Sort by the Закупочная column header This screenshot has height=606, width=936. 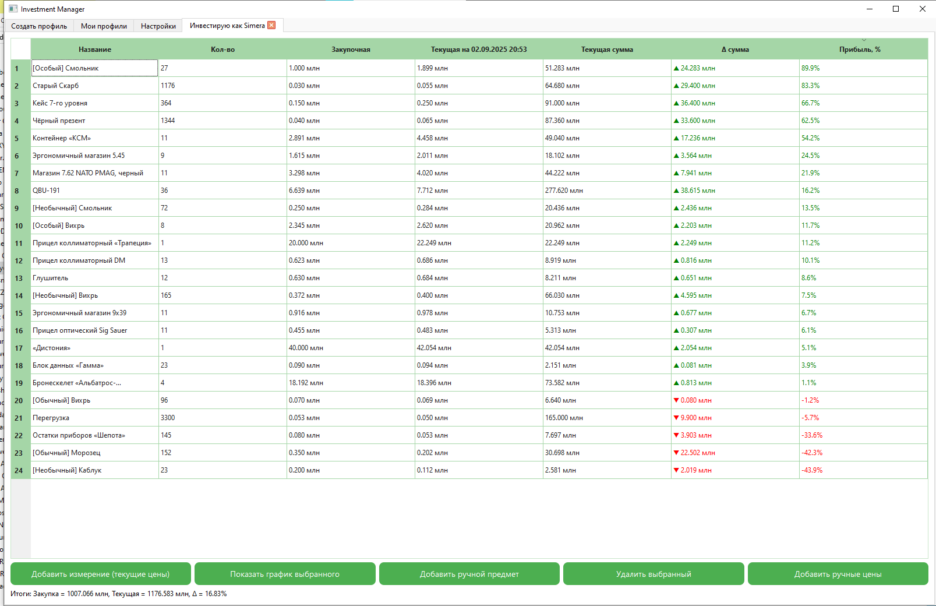click(351, 50)
